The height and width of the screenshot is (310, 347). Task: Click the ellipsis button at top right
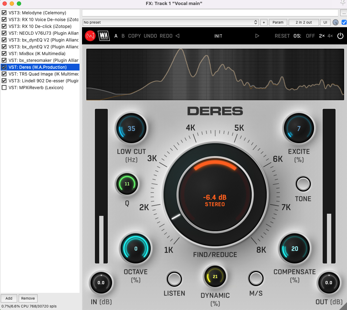(x=344, y=13)
